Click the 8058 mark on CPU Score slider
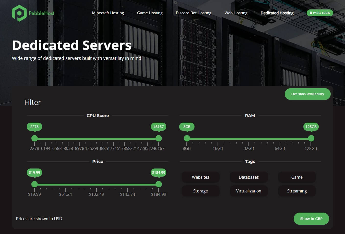Viewport: 345px width, 234px height. 68,148
